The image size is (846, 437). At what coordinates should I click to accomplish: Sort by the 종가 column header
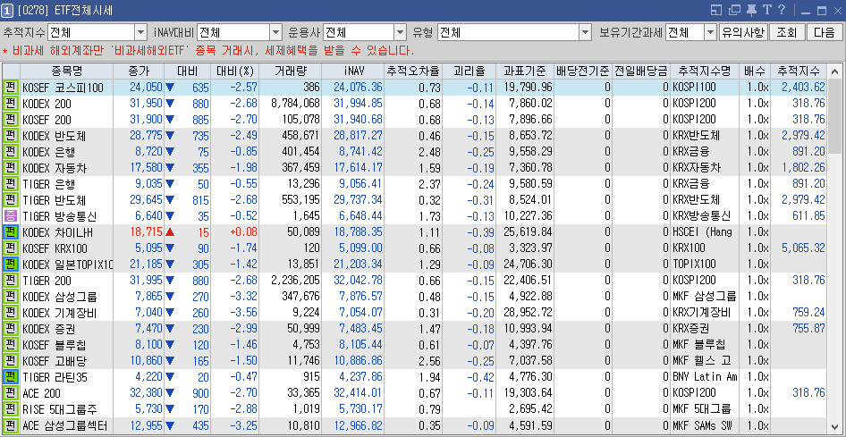click(139, 71)
